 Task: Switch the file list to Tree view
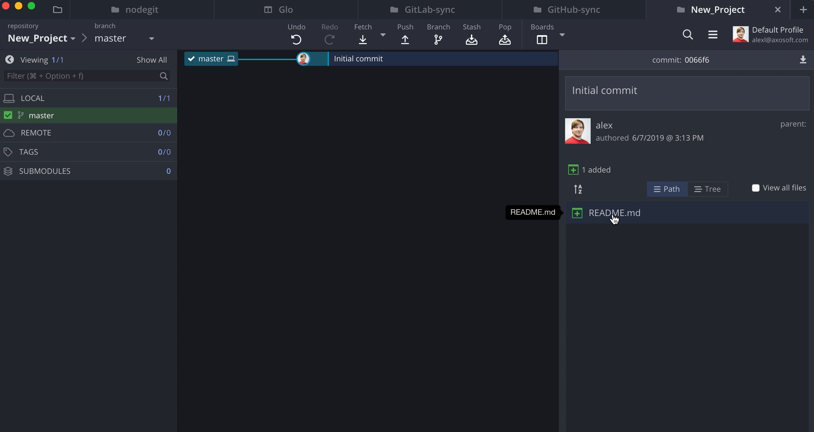tap(707, 189)
